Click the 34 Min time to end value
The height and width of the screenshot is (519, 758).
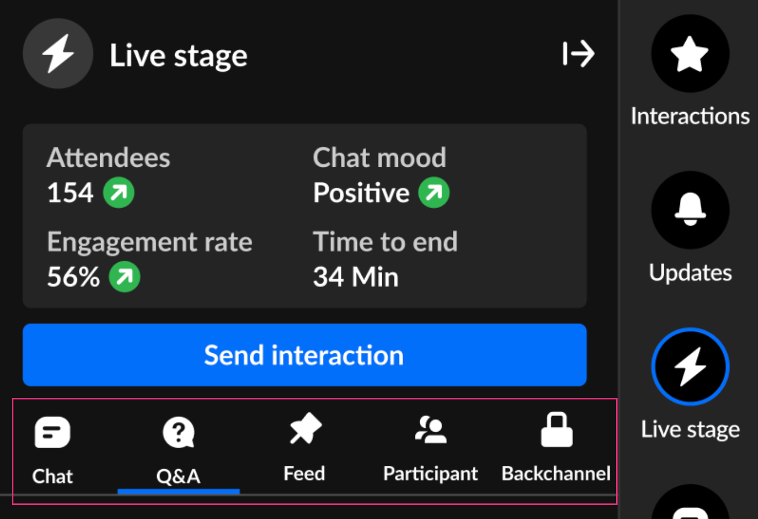(x=356, y=277)
